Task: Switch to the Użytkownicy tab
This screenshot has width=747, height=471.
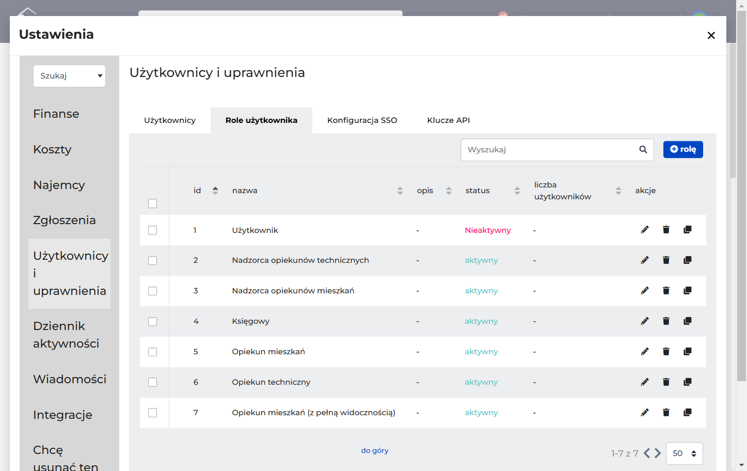Action: (170, 120)
